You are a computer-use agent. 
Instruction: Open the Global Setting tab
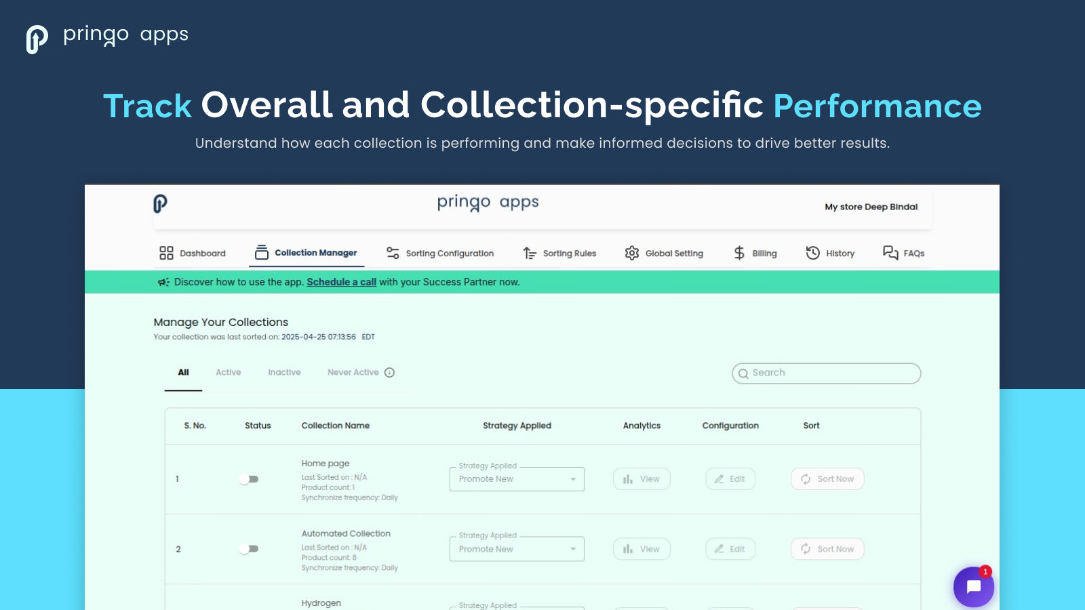[x=664, y=253]
